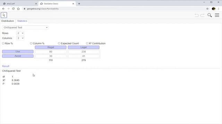
Task: Bookmark this page with star icon
Action: [x=207, y=9]
